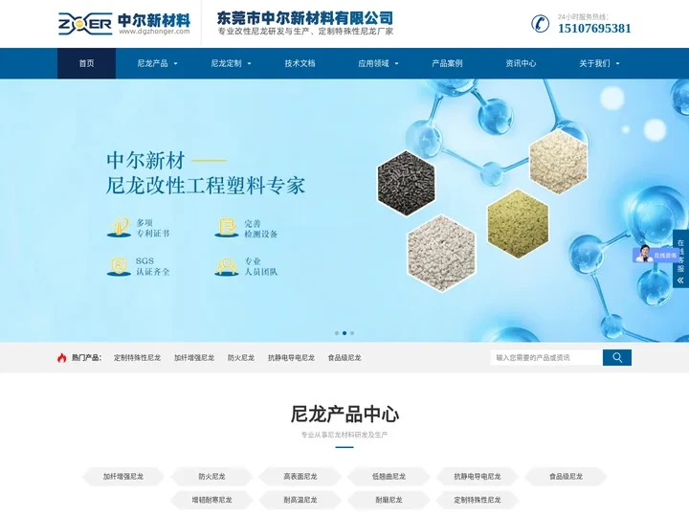
Task: Open the 产品案例 nav item
Action: click(447, 63)
